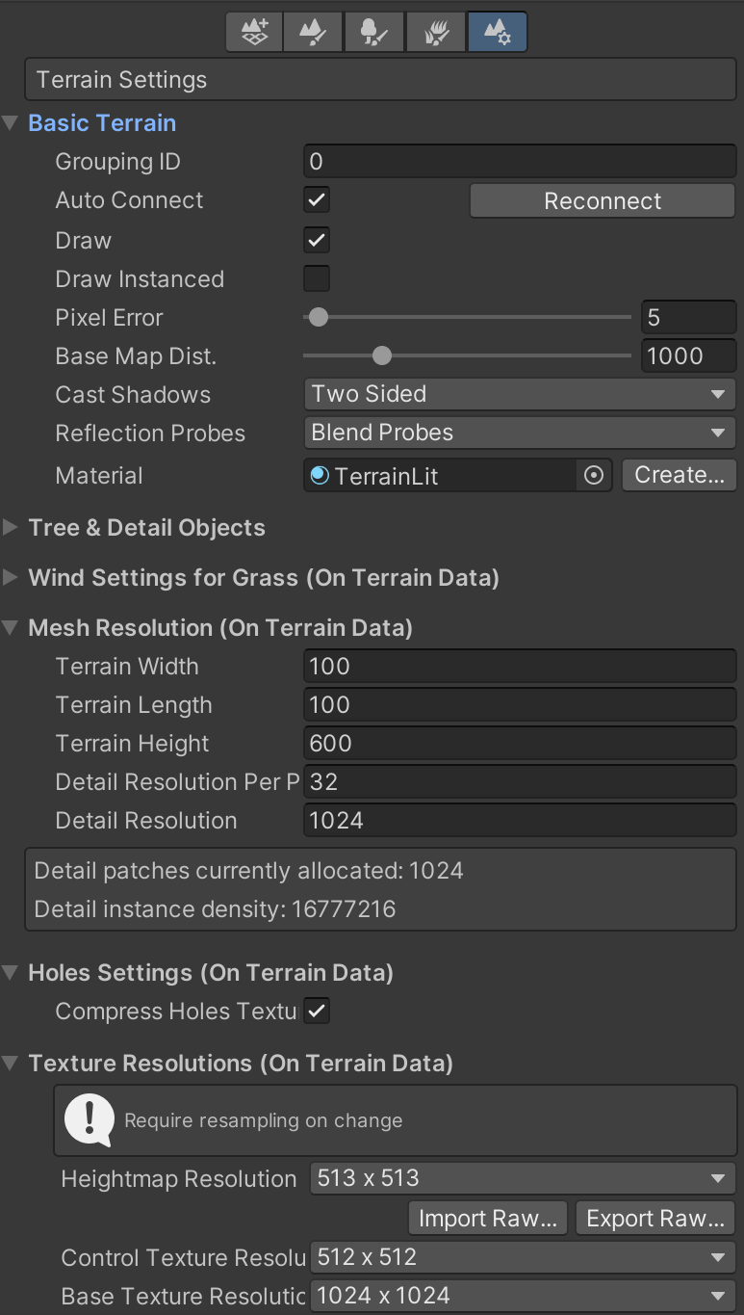744x1315 pixels.
Task: Select the Paint Details grass tool
Action: pyautogui.click(x=435, y=31)
